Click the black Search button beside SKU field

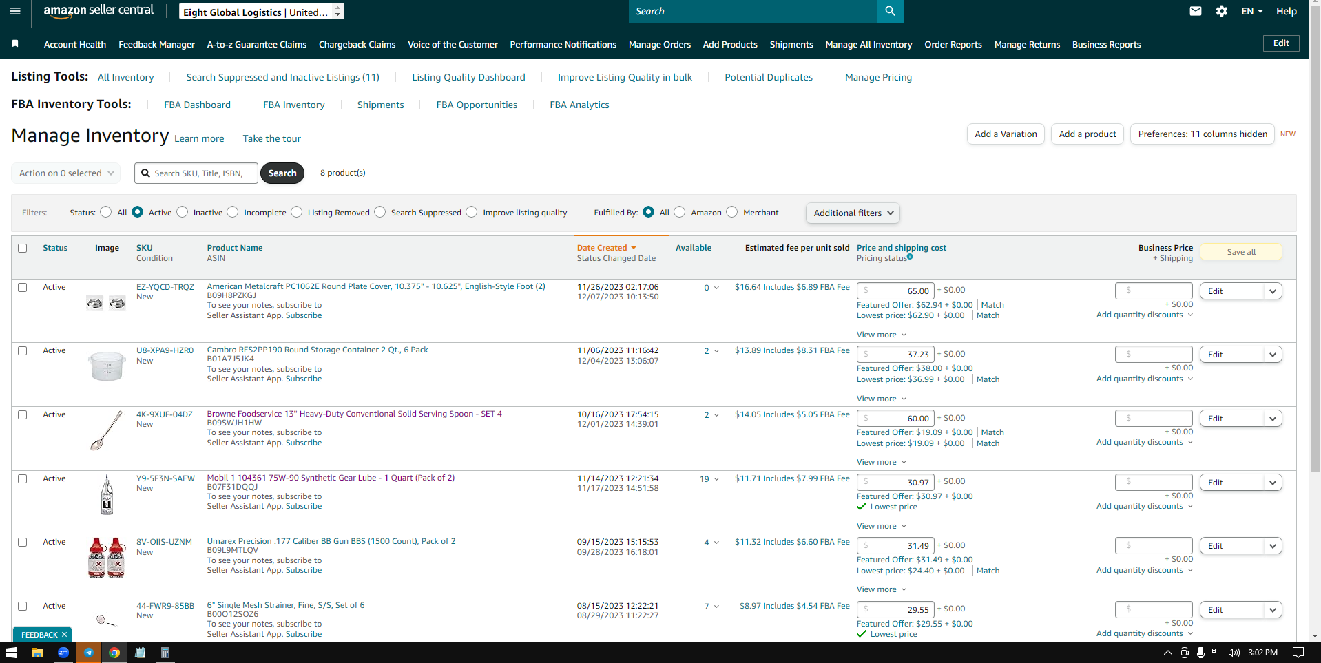282,173
